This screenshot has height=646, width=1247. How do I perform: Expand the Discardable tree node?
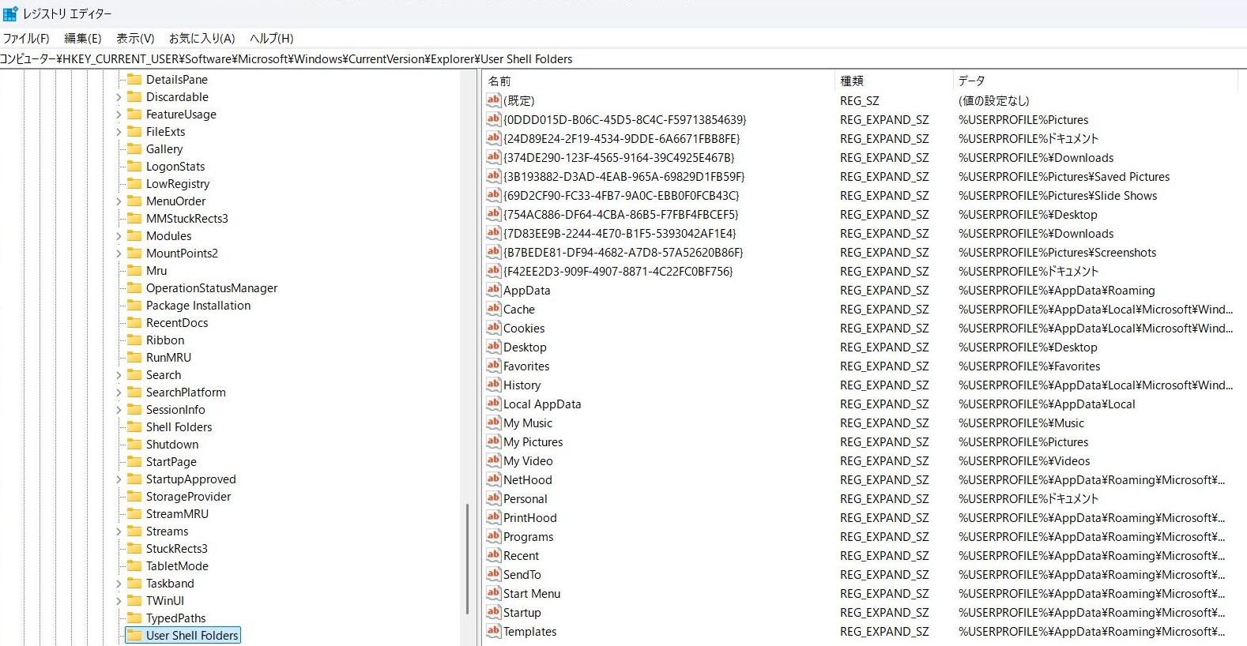[x=119, y=97]
